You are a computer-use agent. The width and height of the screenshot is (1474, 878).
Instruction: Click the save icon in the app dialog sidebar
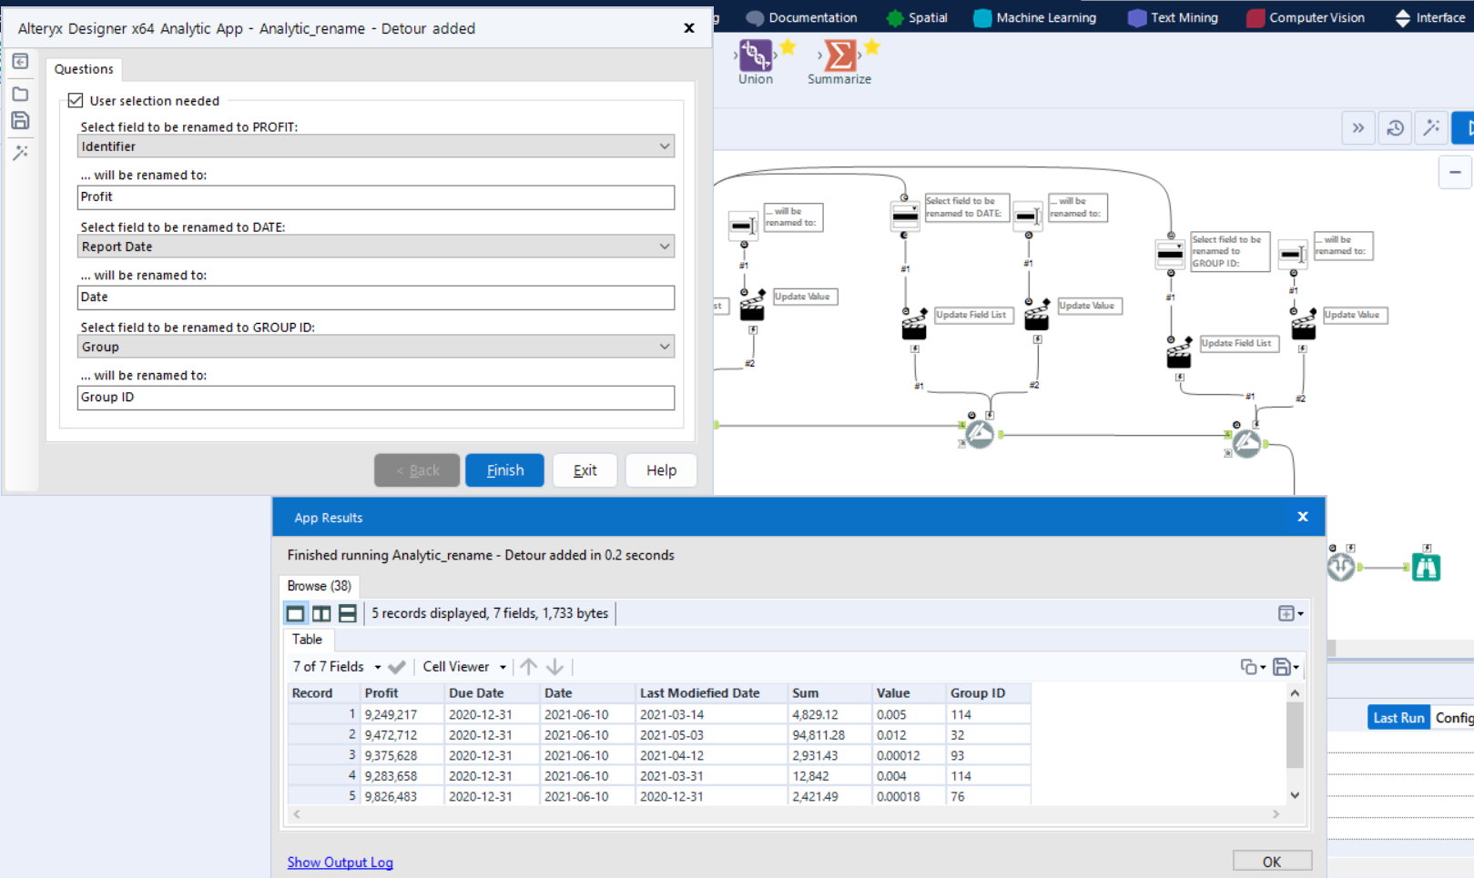tap(20, 120)
